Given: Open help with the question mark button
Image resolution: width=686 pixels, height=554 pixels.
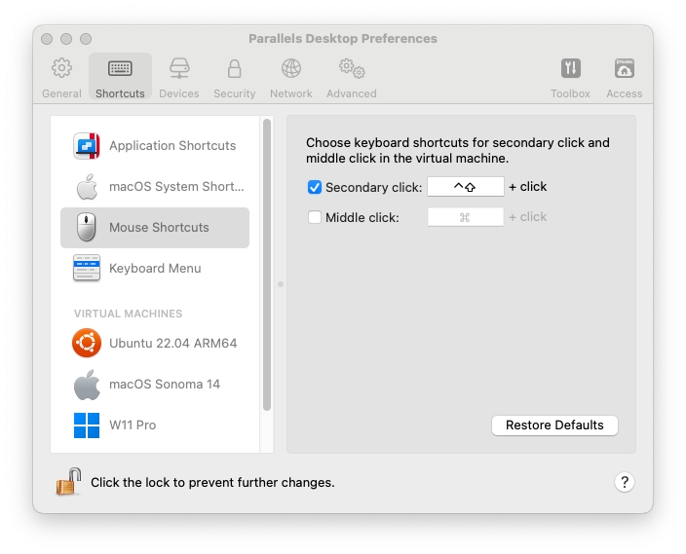Looking at the screenshot, I should tap(626, 482).
